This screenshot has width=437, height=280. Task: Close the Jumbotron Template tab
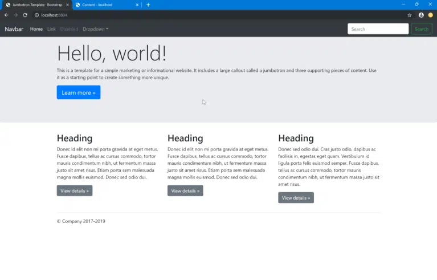tap(67, 5)
